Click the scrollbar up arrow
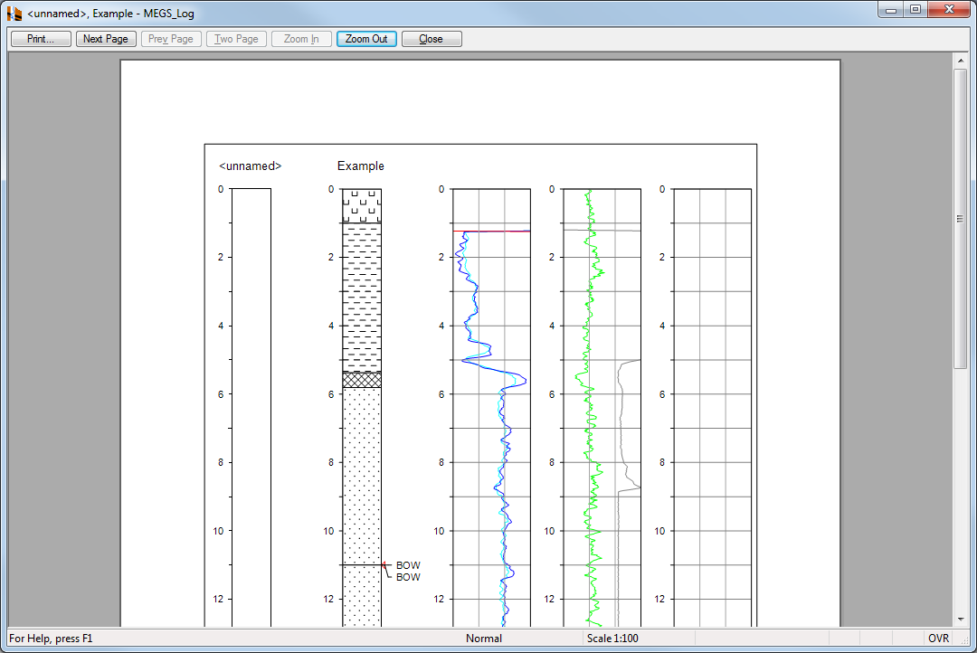 click(x=960, y=61)
